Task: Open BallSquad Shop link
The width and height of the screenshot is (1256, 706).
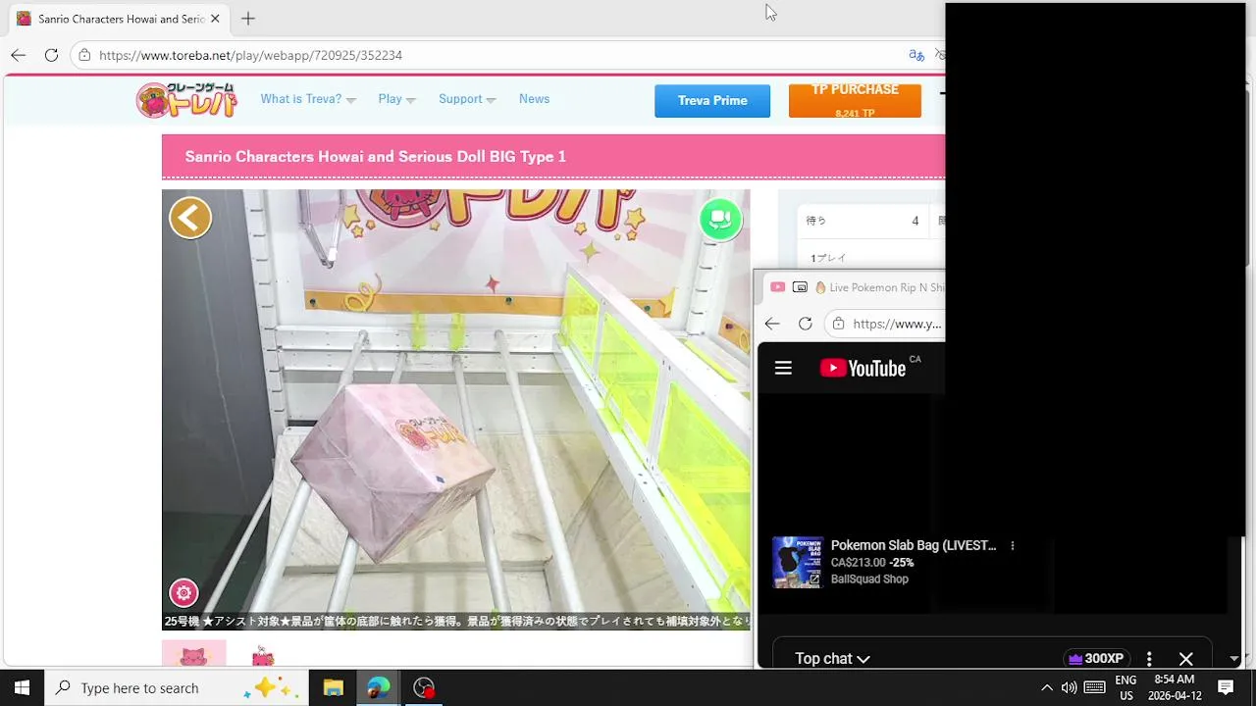Action: point(869,580)
